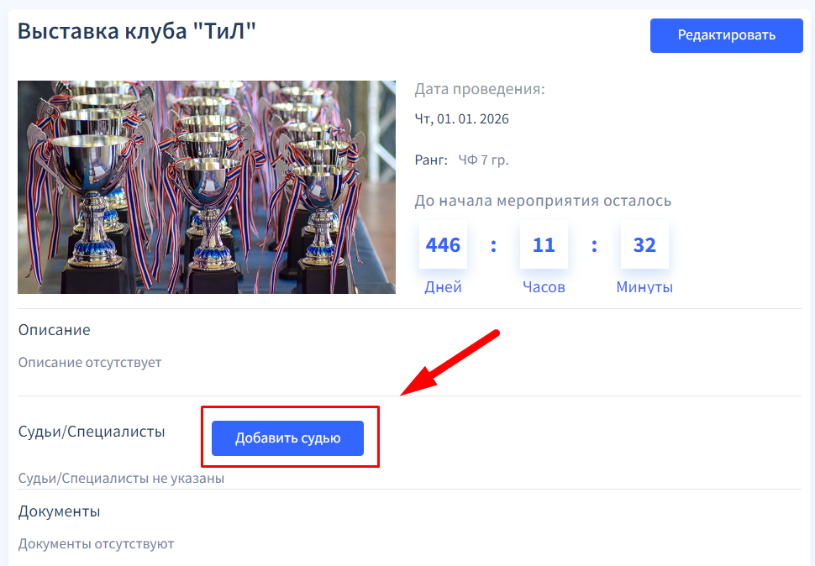Click the Часов label under the countdown
This screenshot has height=566, width=815.
[x=544, y=287]
